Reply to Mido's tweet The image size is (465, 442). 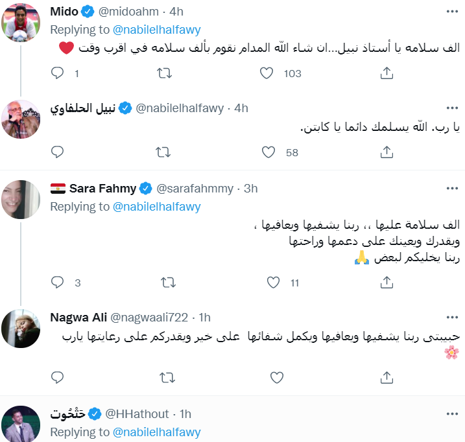click(58, 73)
